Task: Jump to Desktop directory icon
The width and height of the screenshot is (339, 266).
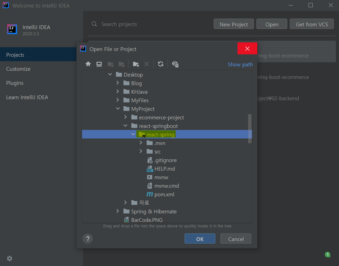Action: [x=99, y=64]
